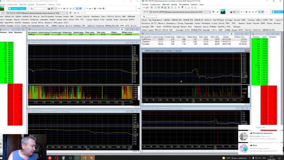Toggle the lock tool in right window toolbar
284x160 pixels.
259,12
